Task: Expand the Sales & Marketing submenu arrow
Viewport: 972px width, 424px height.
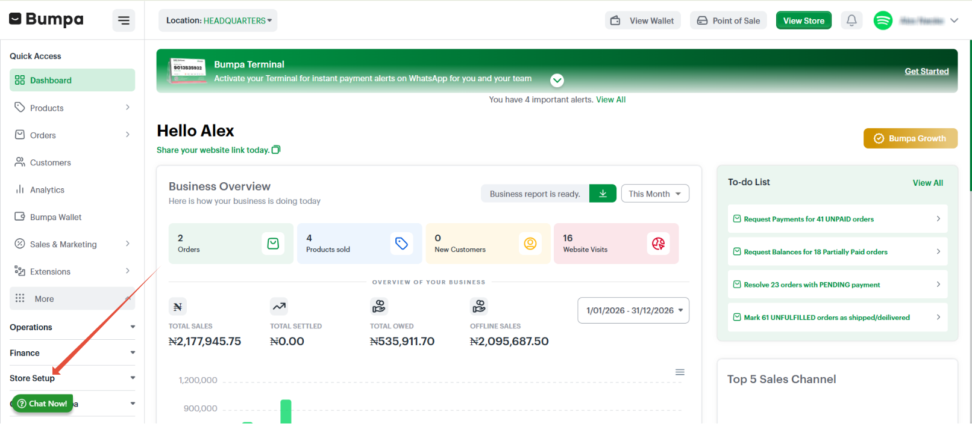Action: pyautogui.click(x=127, y=244)
